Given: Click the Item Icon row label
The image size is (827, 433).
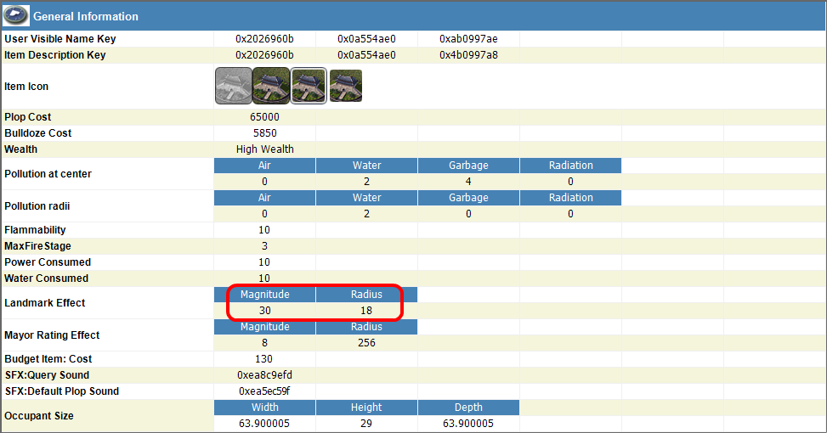Looking at the screenshot, I should [x=26, y=87].
